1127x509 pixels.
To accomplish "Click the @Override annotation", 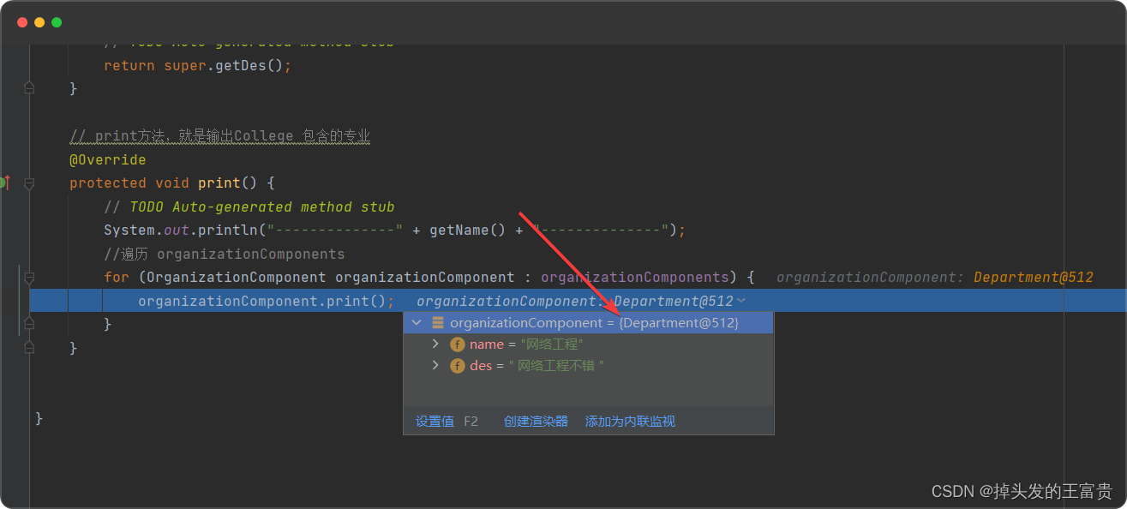I will click(x=108, y=159).
